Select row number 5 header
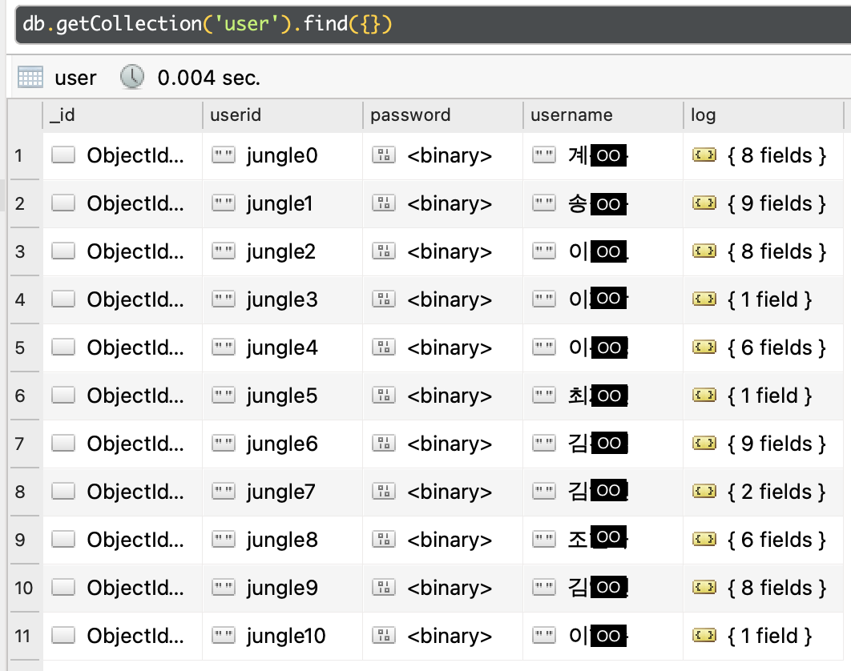Viewport: 851px width, 671px height. click(x=21, y=348)
